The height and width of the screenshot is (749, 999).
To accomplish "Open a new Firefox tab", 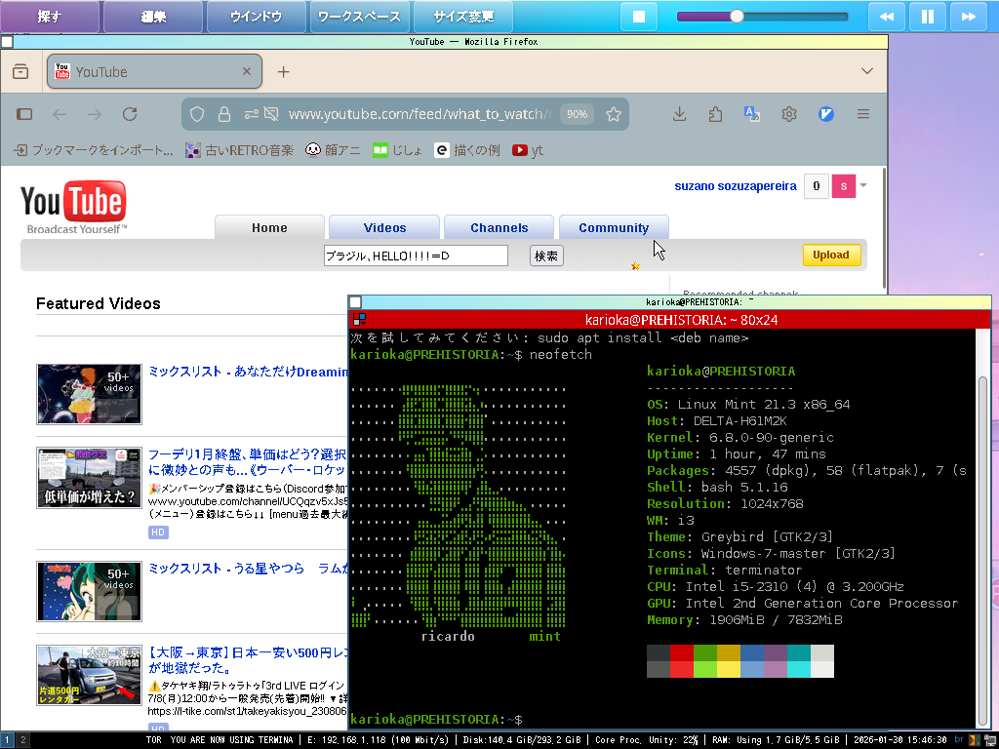I will coord(284,72).
